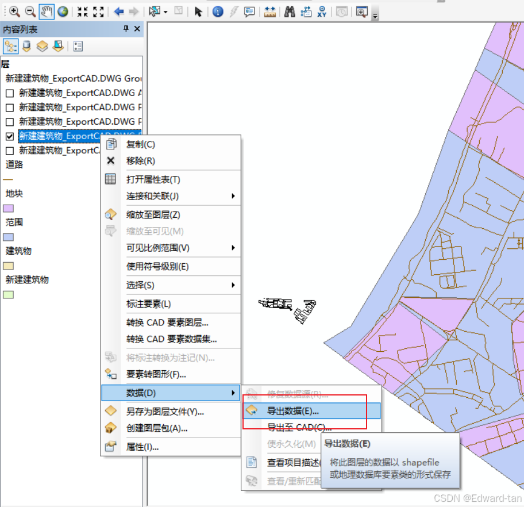The width and height of the screenshot is (524, 507).
Task: Click the green 新建建筑物 symbol swatch
Action: click(x=9, y=295)
